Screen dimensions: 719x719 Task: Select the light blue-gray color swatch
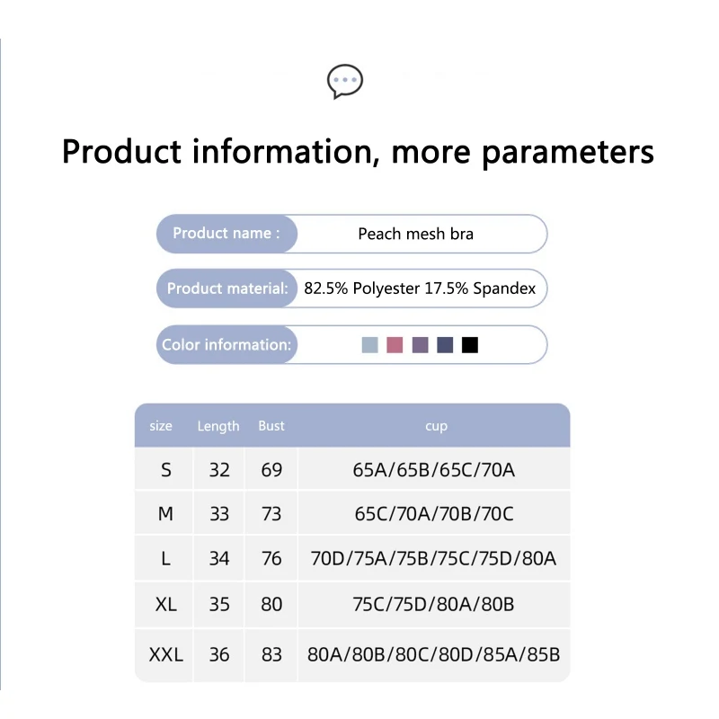point(370,345)
